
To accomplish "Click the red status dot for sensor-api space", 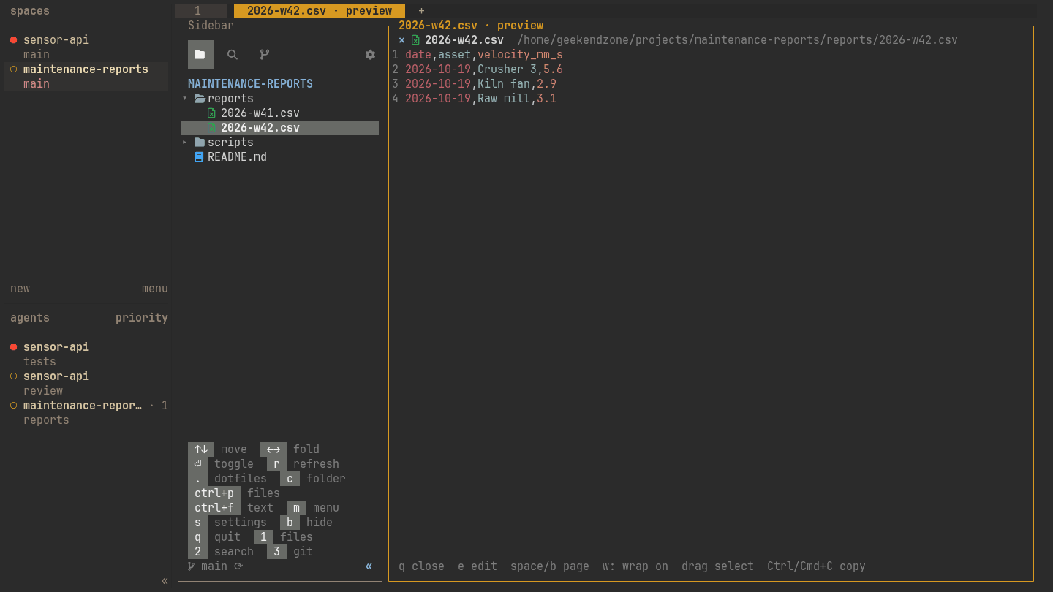I will (x=13, y=40).
